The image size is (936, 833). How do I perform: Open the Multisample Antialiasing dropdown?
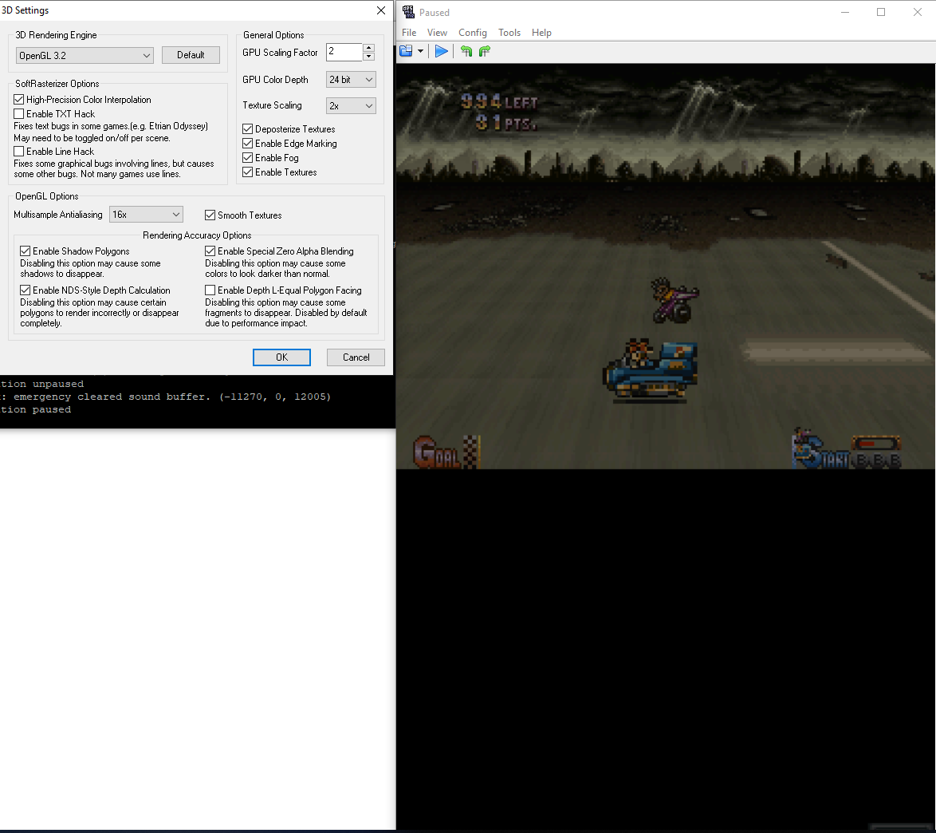175,214
